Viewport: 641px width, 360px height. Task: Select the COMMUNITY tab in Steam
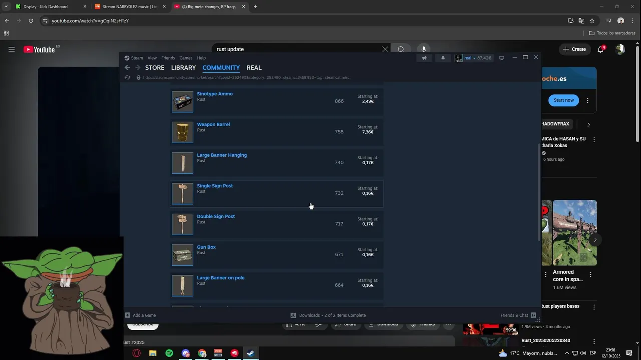coord(221,68)
